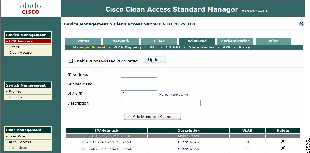Screen dimensions: 310x153
Task: Open Profiles under Switch Management
Action: [x=28, y=91]
